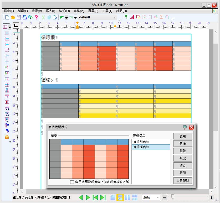
Task: Toggle the tab-stop type box beside ruler
Action: tap(16, 26)
